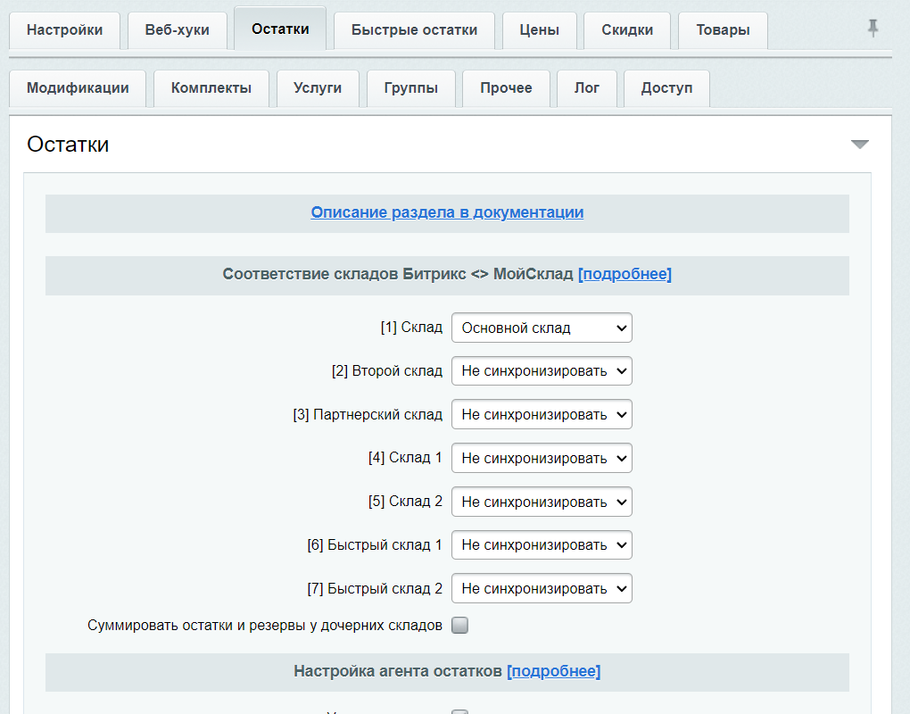
Task: Click подробнее link beside Настройка агента остатков
Action: pyautogui.click(x=553, y=671)
